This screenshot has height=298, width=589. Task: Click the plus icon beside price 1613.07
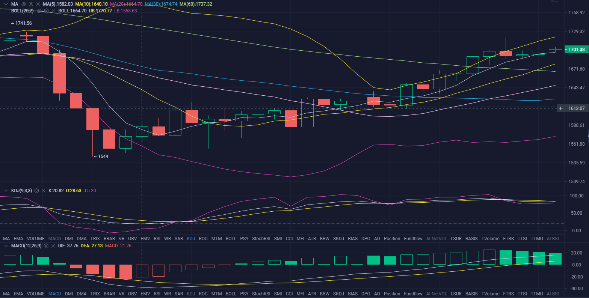(x=561, y=108)
